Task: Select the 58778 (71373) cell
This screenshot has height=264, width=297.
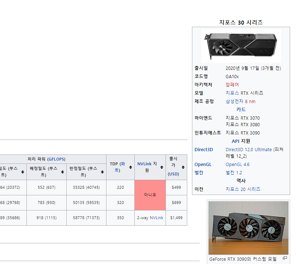Action: (x=86, y=218)
